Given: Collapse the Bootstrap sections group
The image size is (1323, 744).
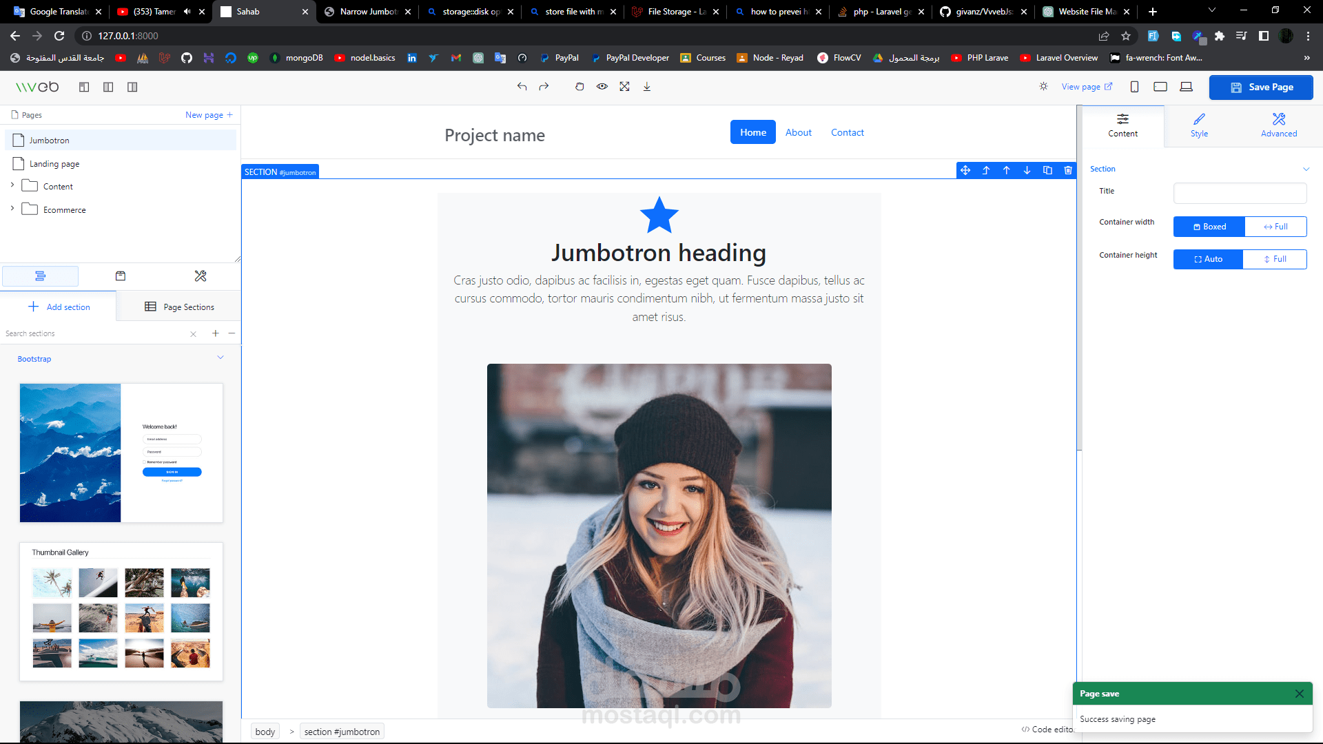Looking at the screenshot, I should [x=220, y=358].
